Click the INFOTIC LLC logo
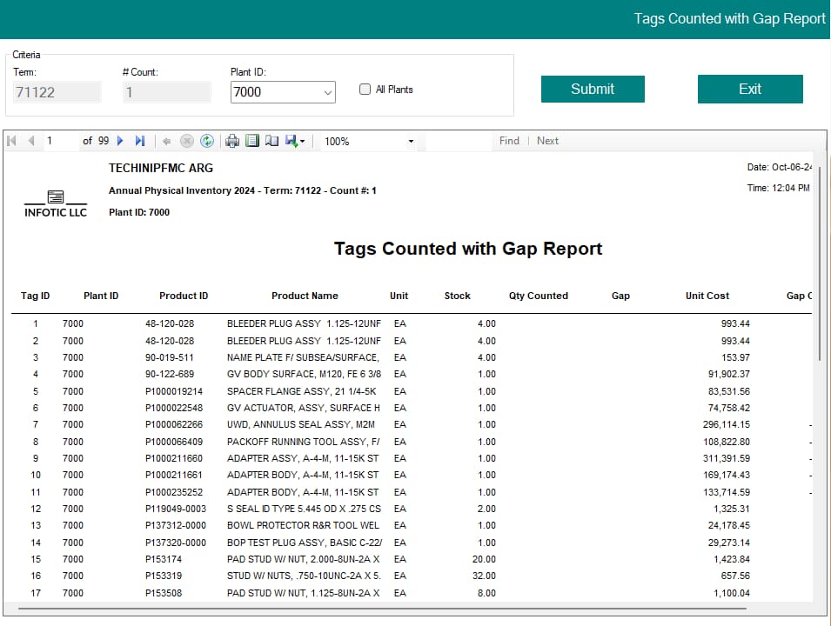 point(56,204)
